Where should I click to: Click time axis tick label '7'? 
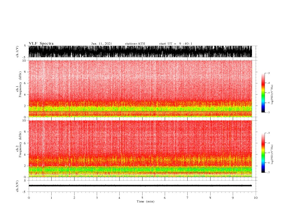188,198
